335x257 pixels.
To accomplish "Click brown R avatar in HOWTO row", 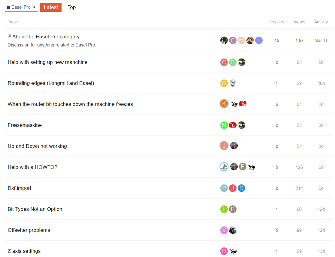I will tap(243, 166).
